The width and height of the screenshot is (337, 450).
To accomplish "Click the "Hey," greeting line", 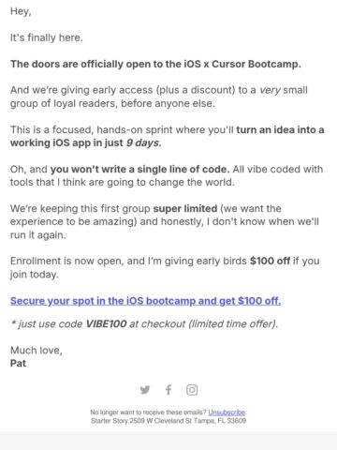I will pyautogui.click(x=21, y=11).
